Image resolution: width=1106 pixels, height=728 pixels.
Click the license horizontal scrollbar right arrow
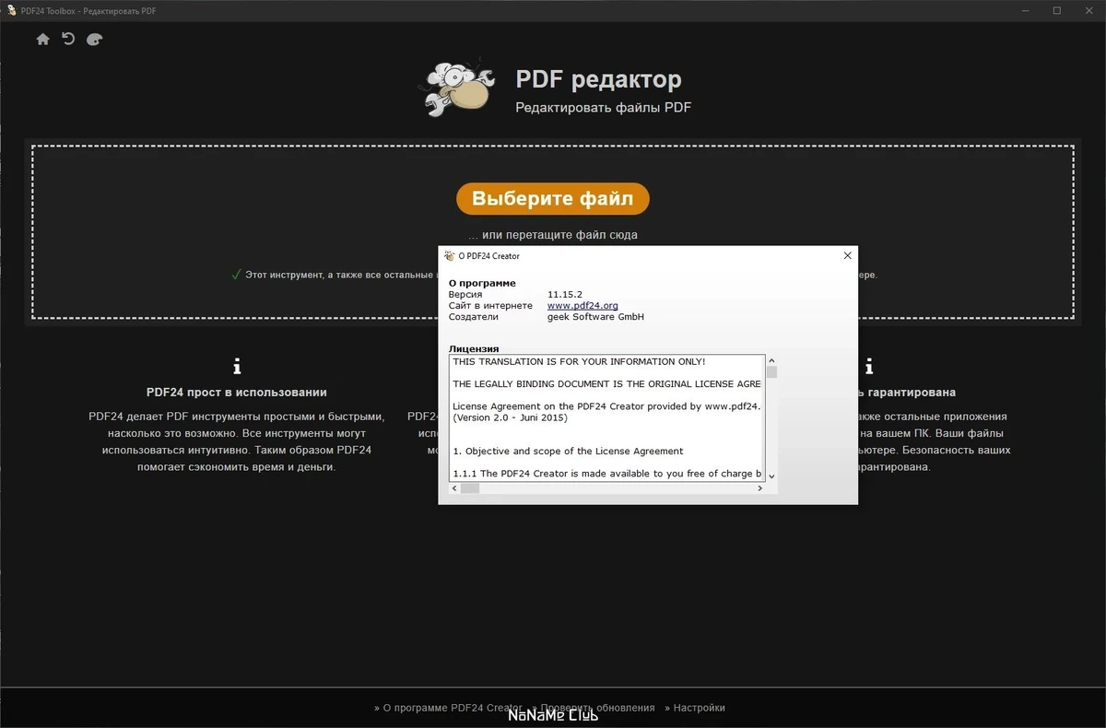click(x=760, y=488)
